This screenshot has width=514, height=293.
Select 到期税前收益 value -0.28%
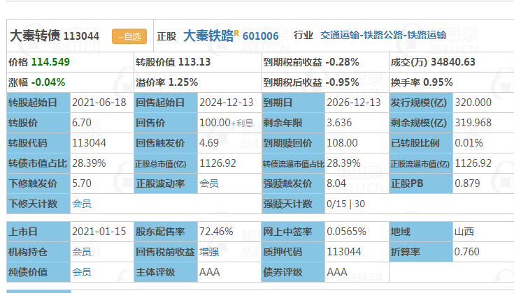(x=342, y=62)
